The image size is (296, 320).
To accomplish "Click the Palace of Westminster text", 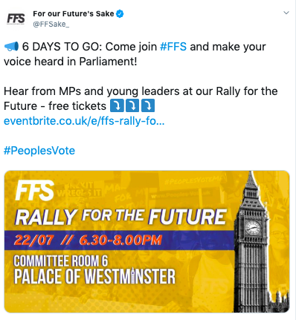I will 94,276.
